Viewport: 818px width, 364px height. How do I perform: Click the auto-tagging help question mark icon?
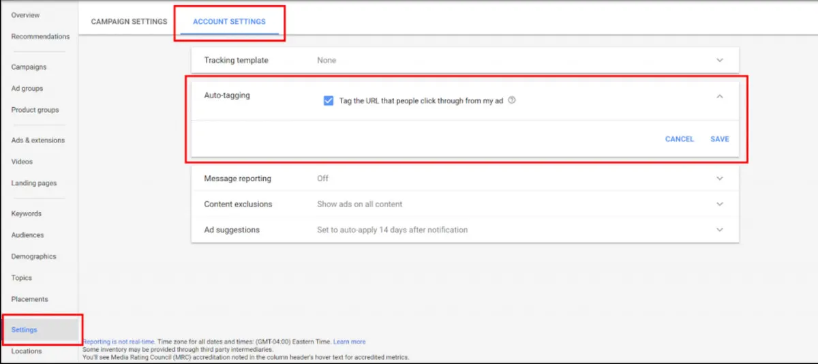tap(512, 100)
